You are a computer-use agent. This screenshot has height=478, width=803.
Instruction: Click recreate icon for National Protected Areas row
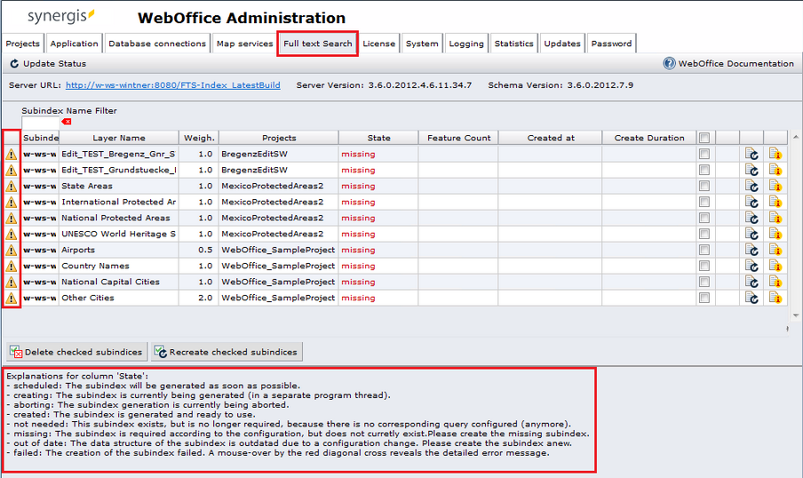[751, 218]
